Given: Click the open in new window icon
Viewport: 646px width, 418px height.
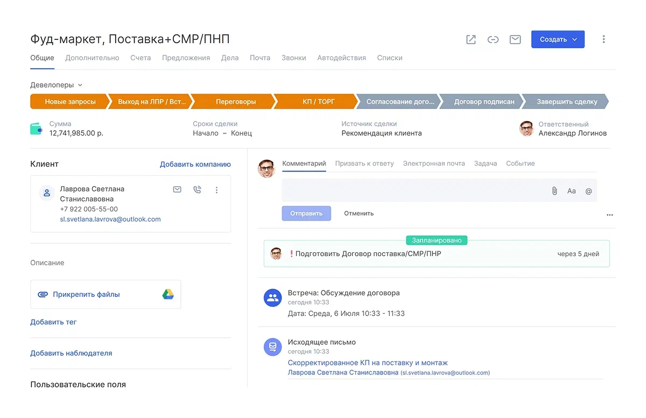Looking at the screenshot, I should click(471, 39).
